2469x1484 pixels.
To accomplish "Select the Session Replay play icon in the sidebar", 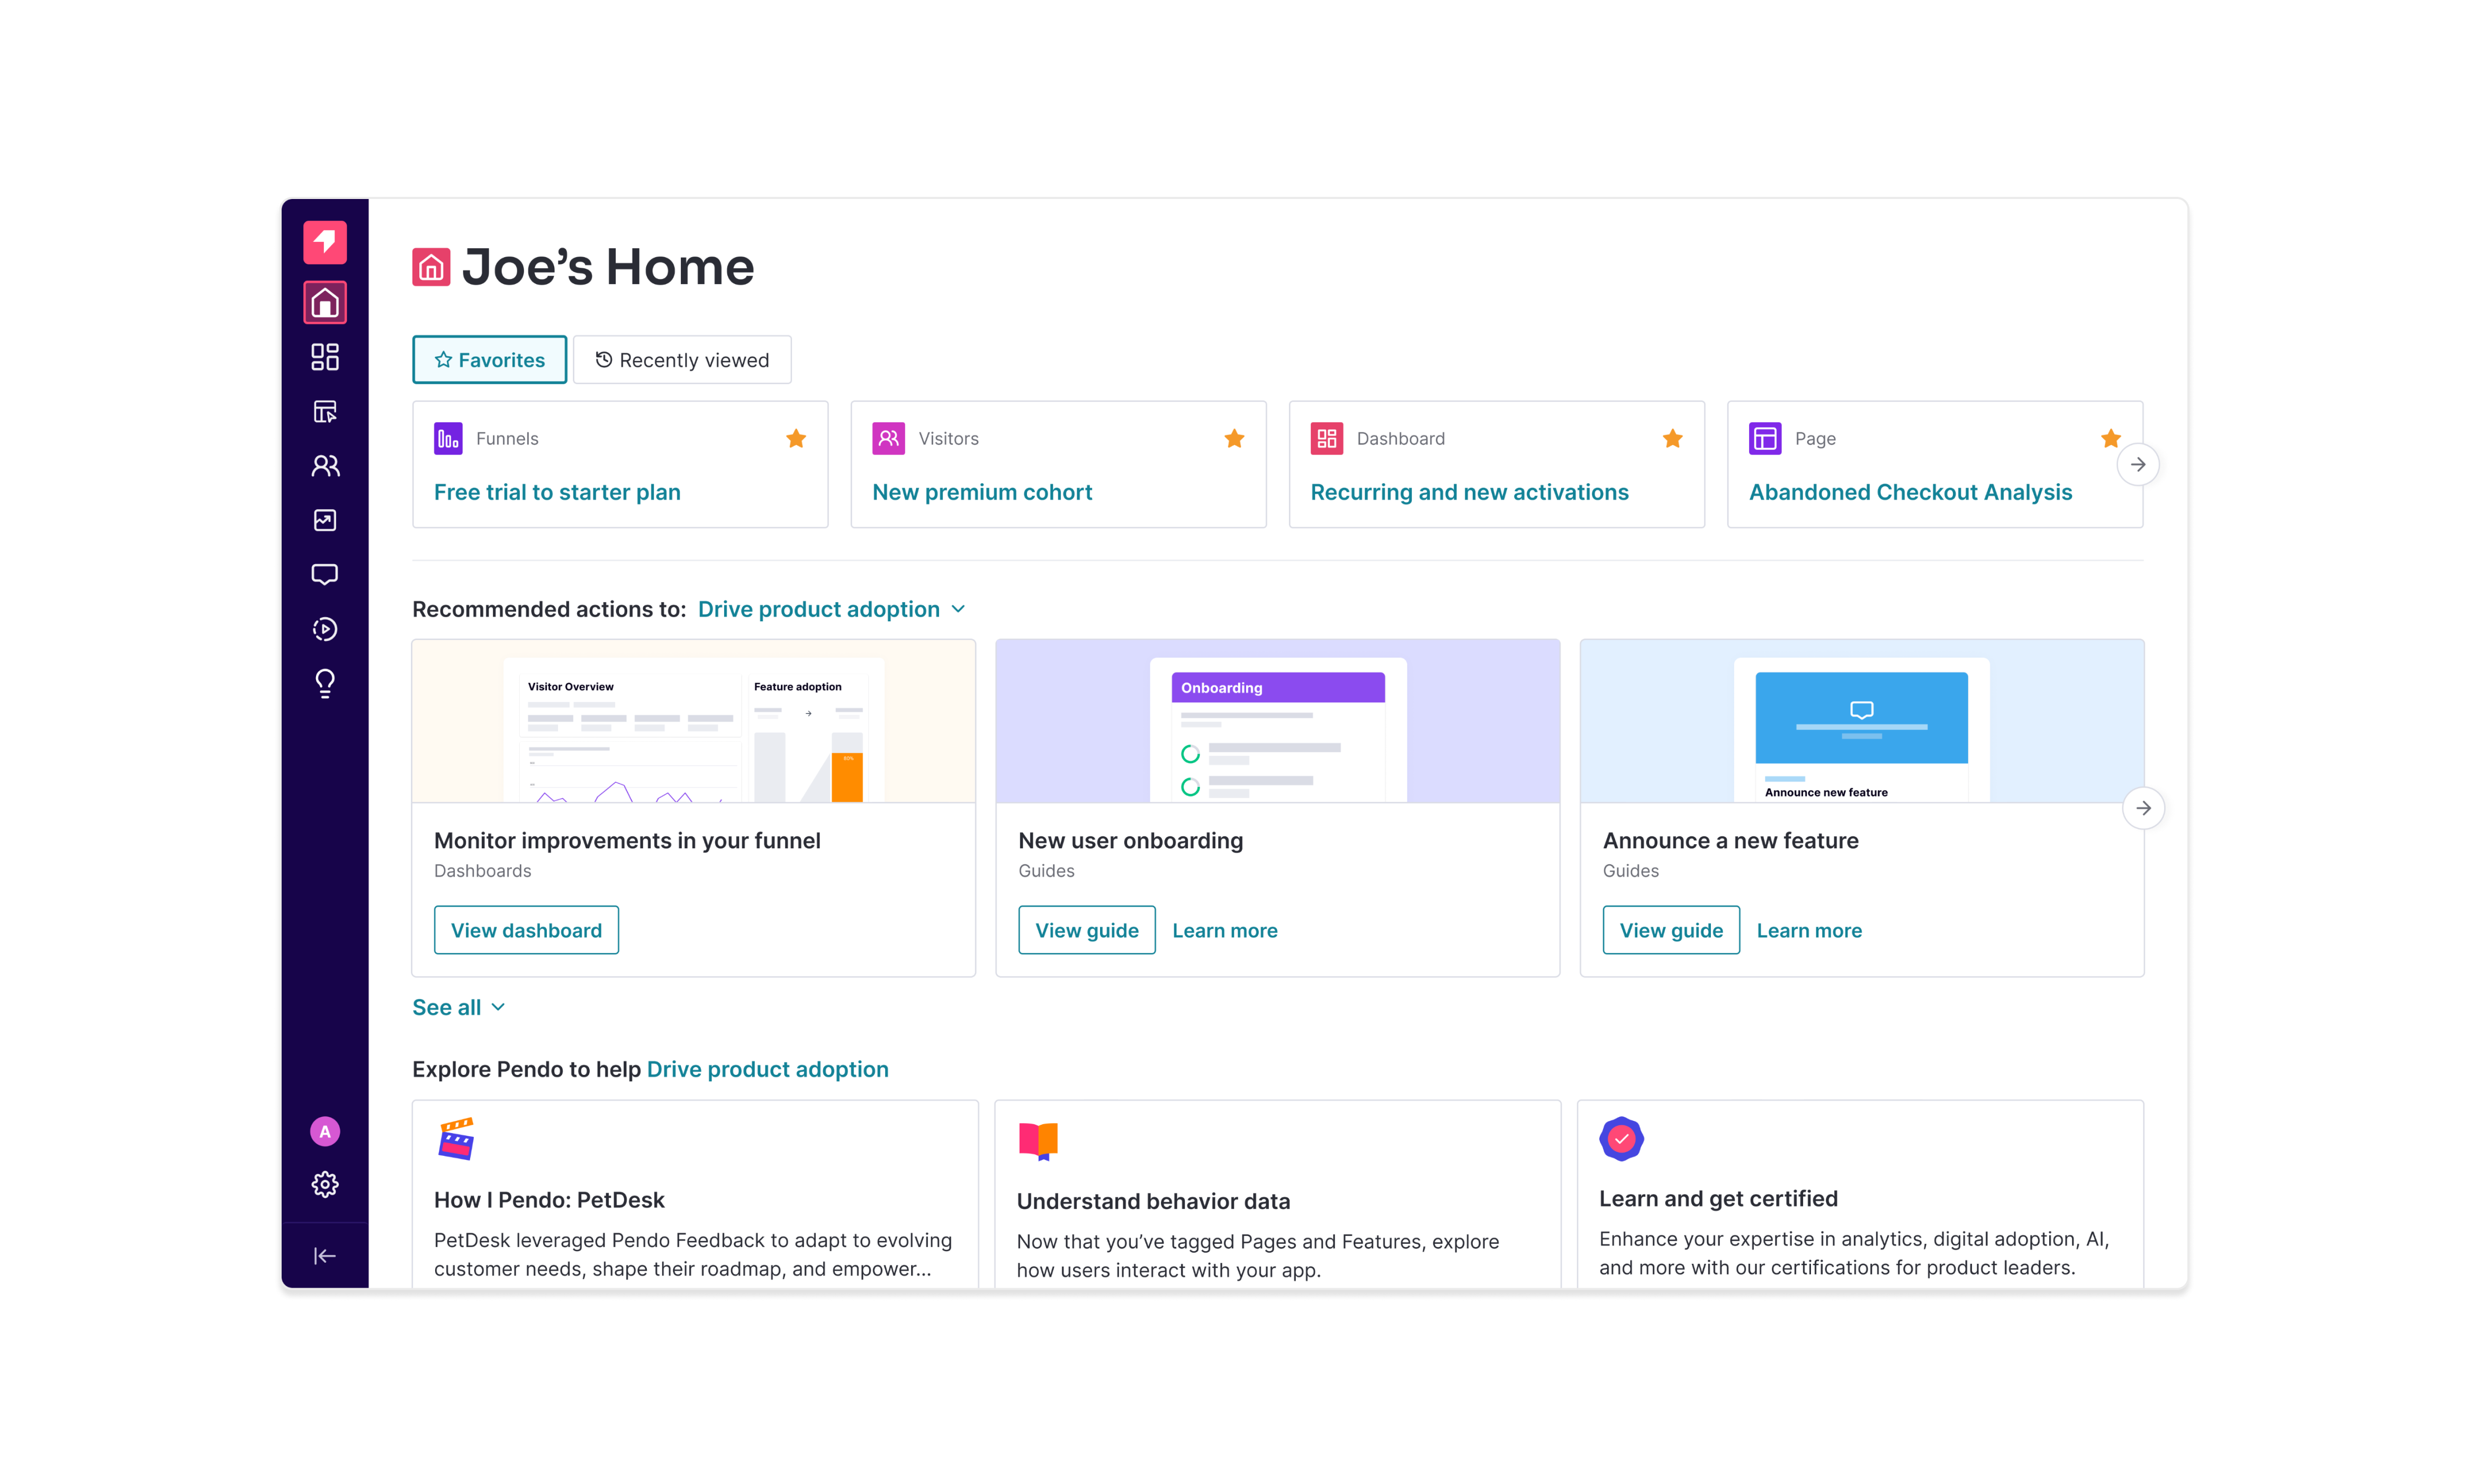I will click(324, 629).
